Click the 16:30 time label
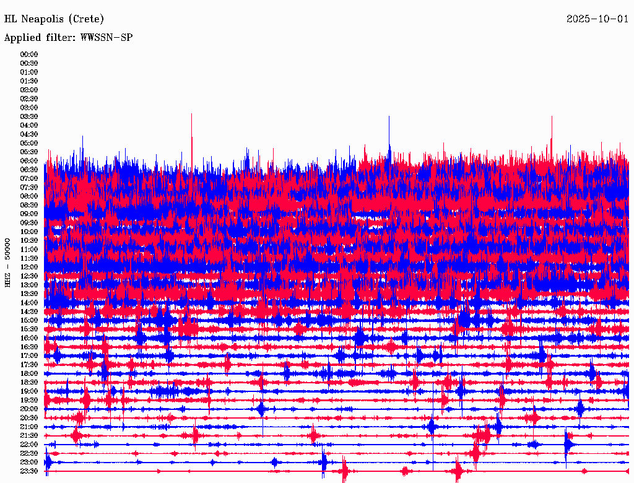634x483 pixels. (29, 347)
